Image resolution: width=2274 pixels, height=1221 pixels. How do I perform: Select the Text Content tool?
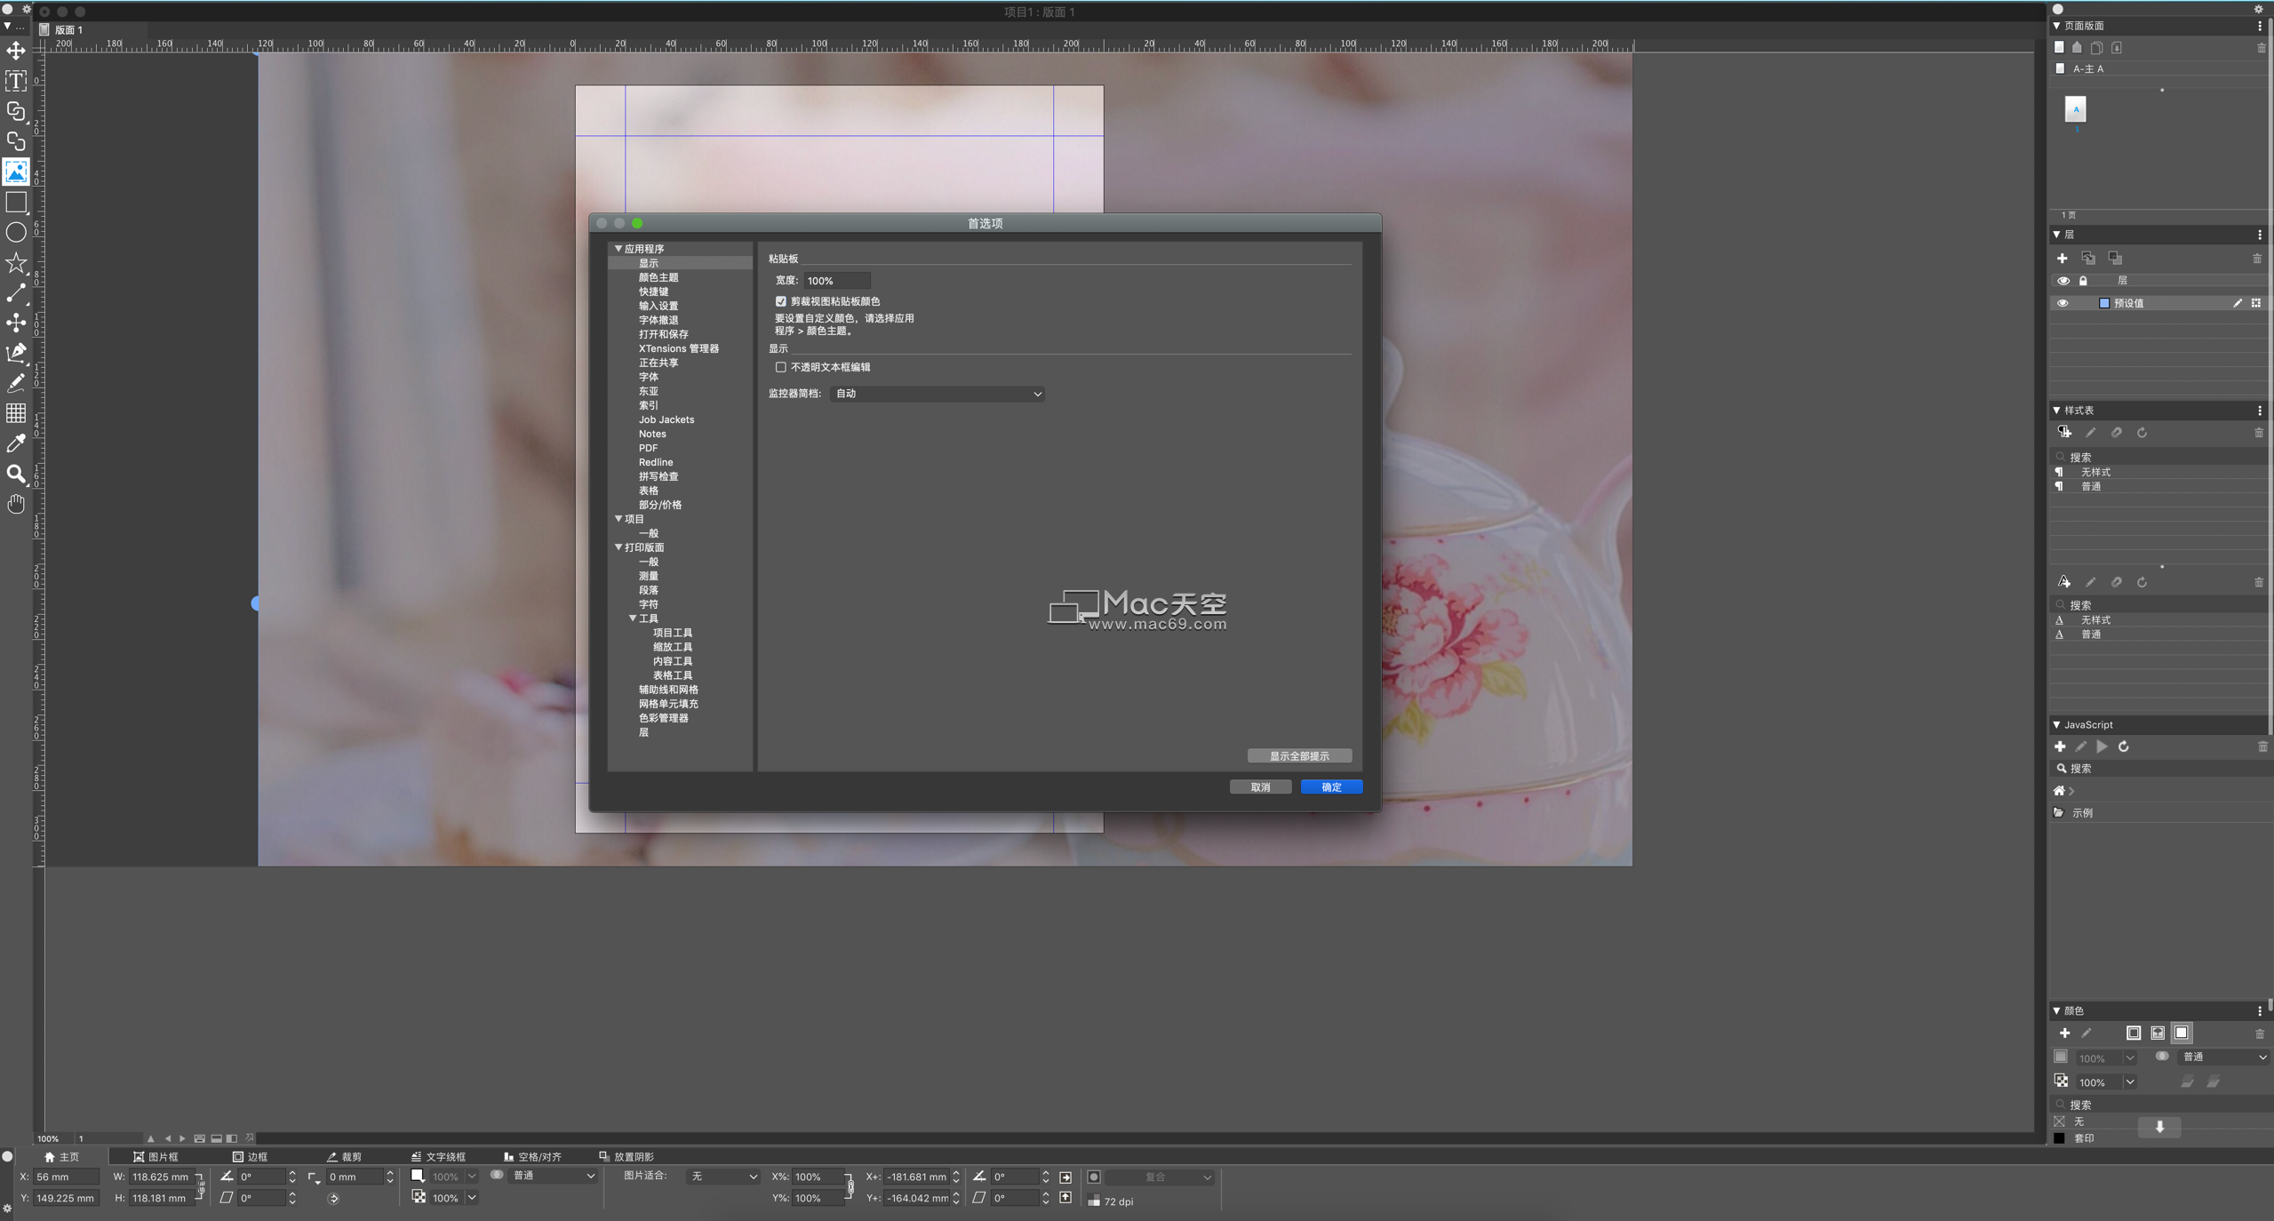click(16, 81)
